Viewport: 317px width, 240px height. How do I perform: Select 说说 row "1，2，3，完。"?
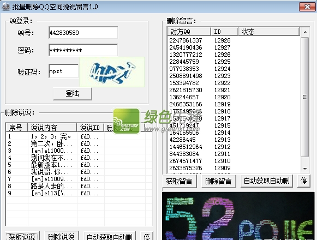(x=79, y=136)
